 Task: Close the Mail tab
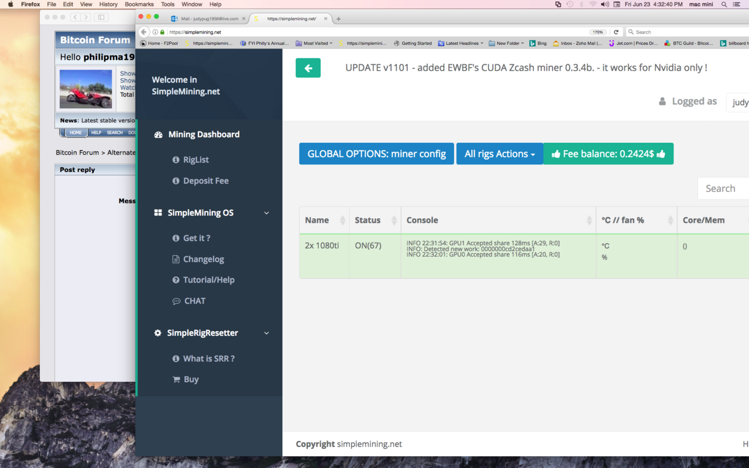click(x=243, y=19)
